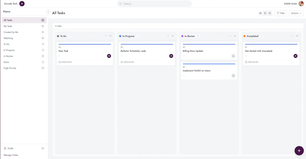The height and width of the screenshot is (159, 306).
Task: Open In Progress column more options menu
Action: tap(168, 36)
